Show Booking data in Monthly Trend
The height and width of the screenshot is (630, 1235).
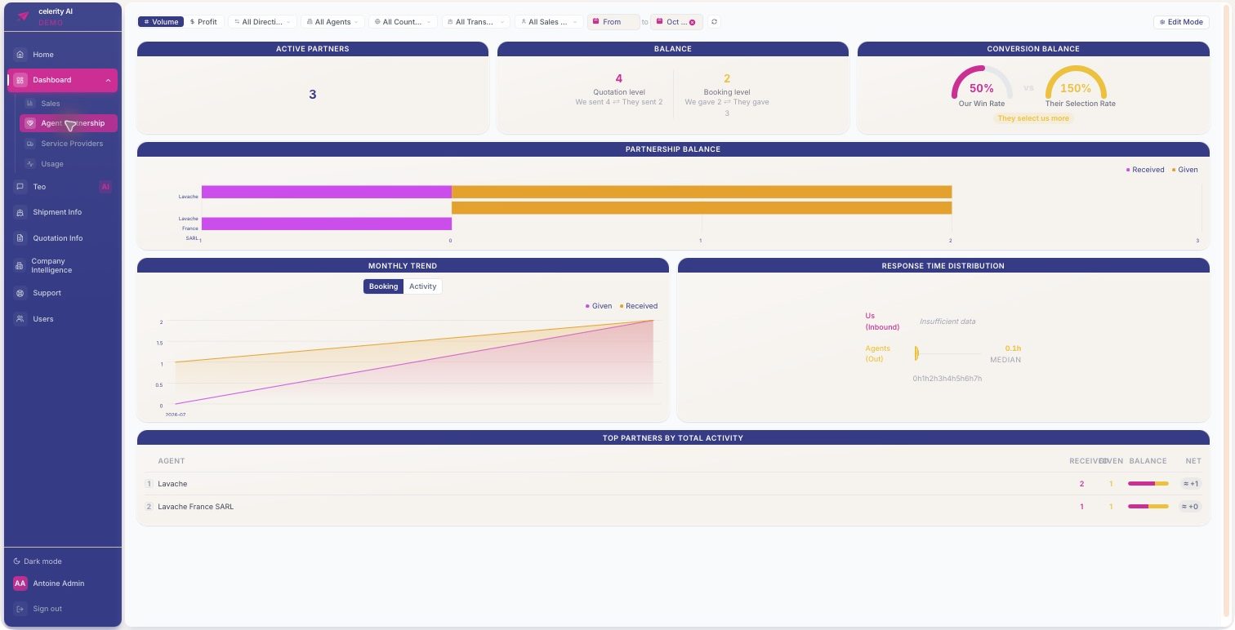(x=383, y=286)
